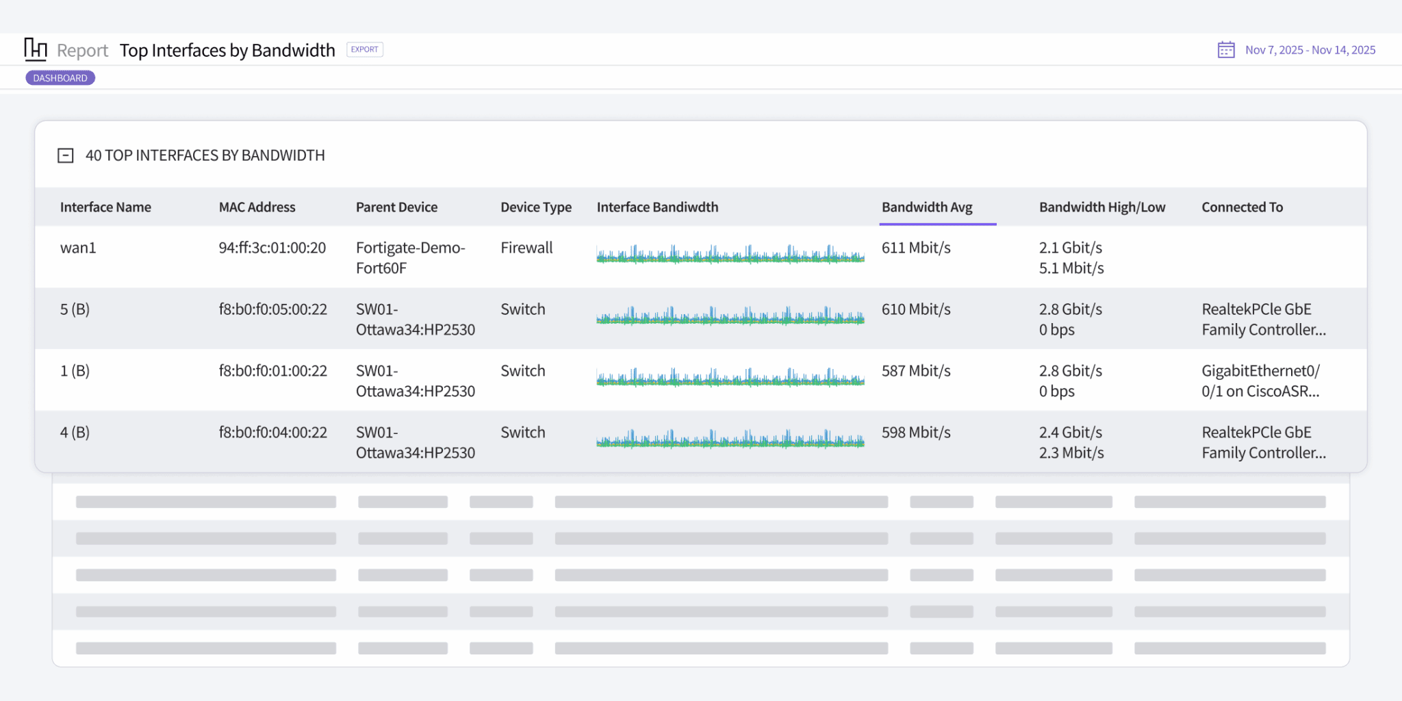This screenshot has width=1402, height=701.
Task: Collapse the 40 Top Interfaces by Bandwidth section
Action: point(66,155)
